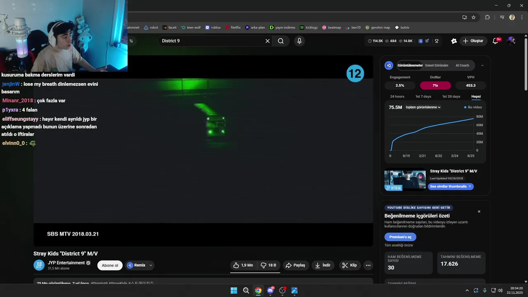The width and height of the screenshot is (528, 297).
Task: Click the İndir download button
Action: pos(323,265)
